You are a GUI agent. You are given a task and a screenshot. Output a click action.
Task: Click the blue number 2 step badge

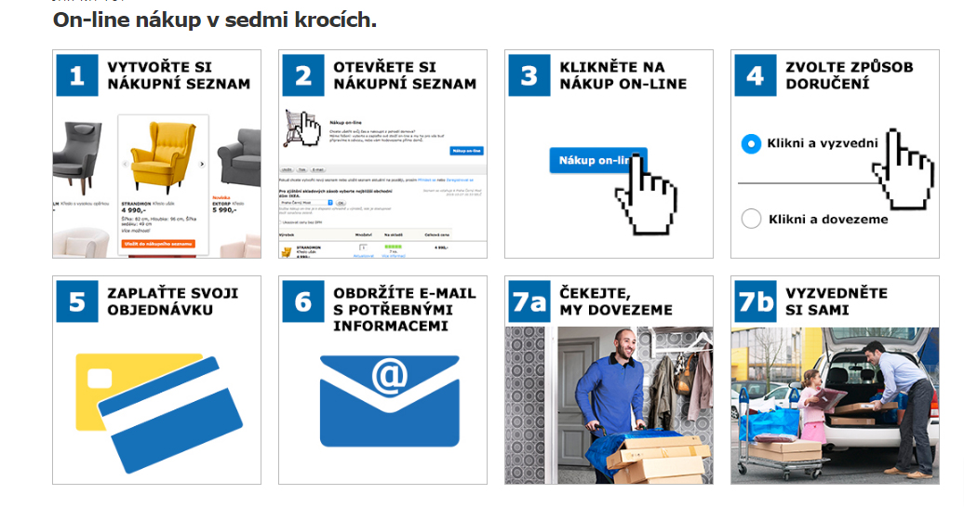point(303,75)
